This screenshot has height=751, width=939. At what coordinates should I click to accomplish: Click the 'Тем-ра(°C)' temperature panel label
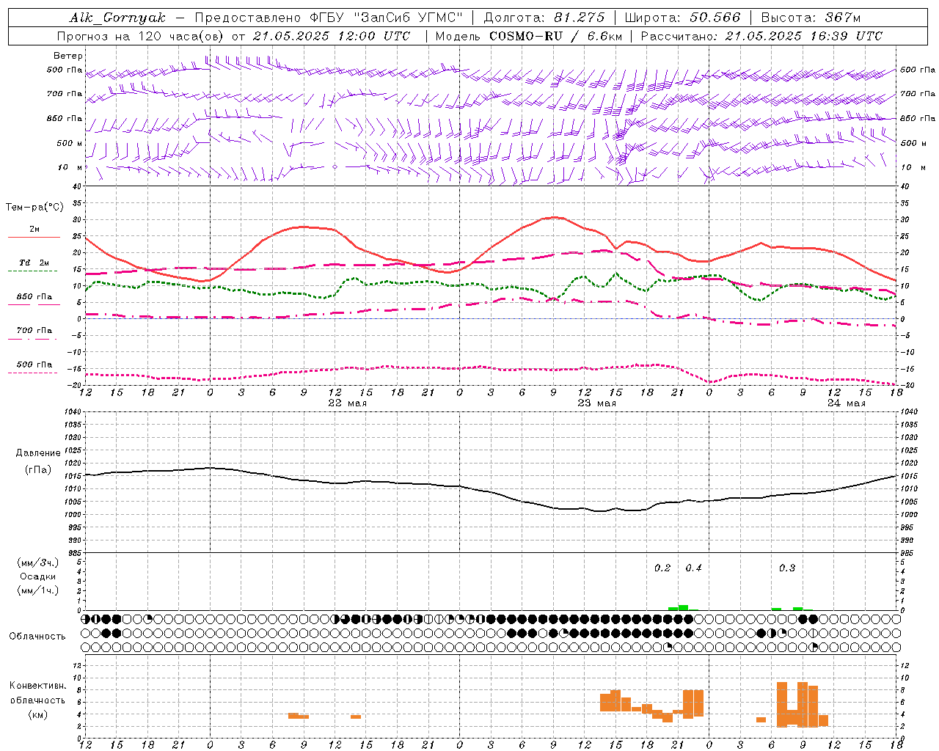click(x=34, y=208)
